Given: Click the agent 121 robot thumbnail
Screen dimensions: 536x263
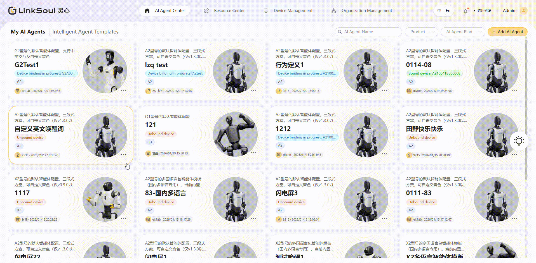Looking at the screenshot, I should coord(235,135).
